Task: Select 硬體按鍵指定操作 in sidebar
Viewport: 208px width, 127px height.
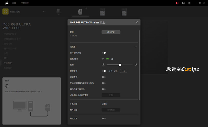Action: coord(12,39)
